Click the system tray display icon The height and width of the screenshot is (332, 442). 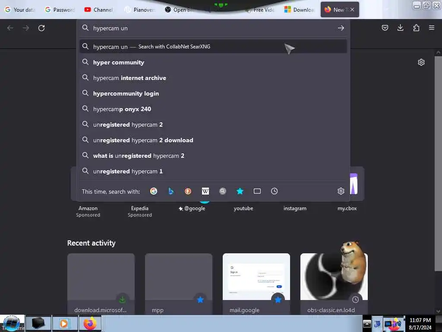[x=388, y=324]
